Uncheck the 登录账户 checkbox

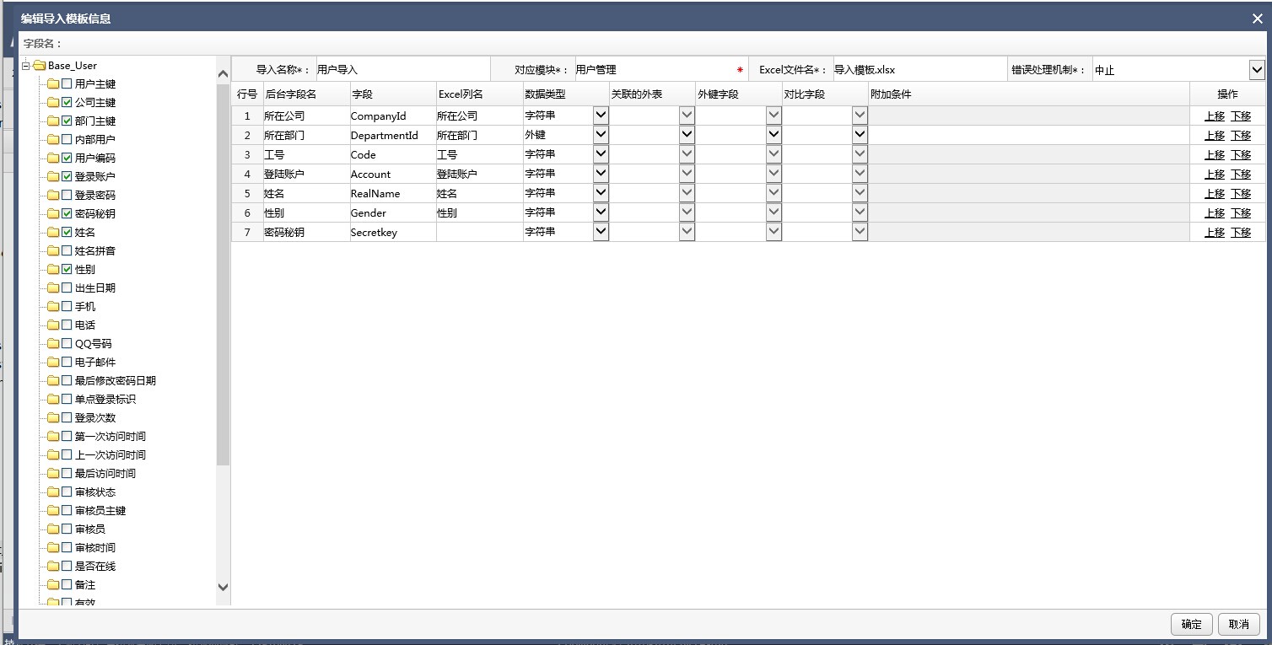(x=67, y=176)
